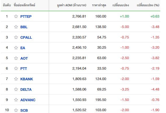This screenshot has width=166, height=113.
Task: Open the ADVANC stock page
Action: point(28,100)
